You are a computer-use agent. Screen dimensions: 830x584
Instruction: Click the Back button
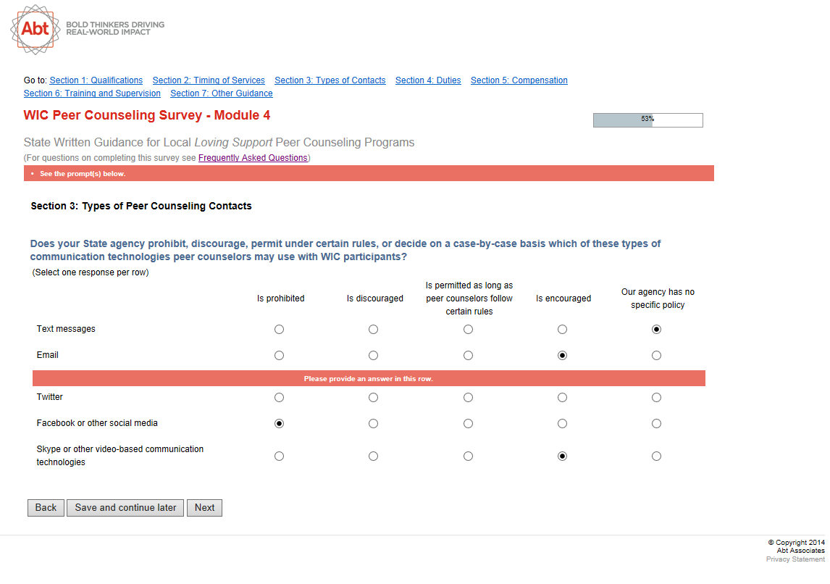[46, 508]
